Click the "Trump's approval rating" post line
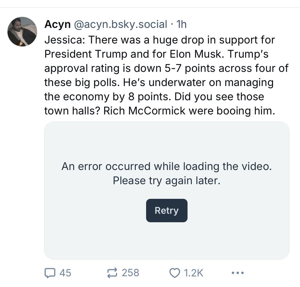The image size is (300, 287). 166,68
